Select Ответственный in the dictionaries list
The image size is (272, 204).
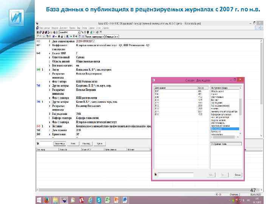pos(217,97)
